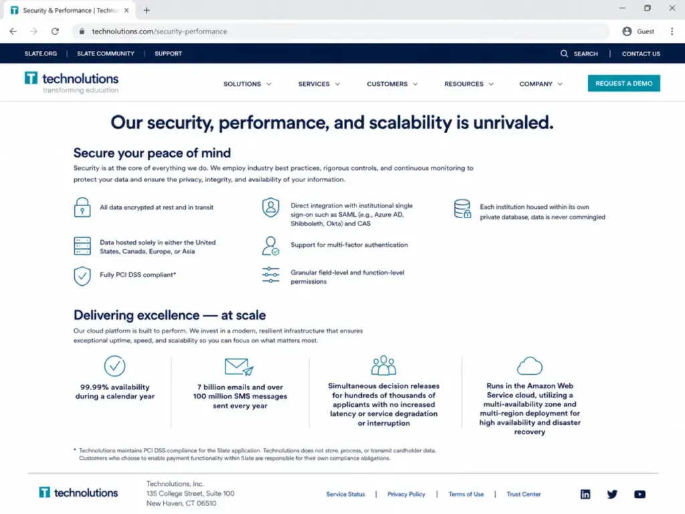Expand the Resources dropdown menu

pyautogui.click(x=469, y=84)
